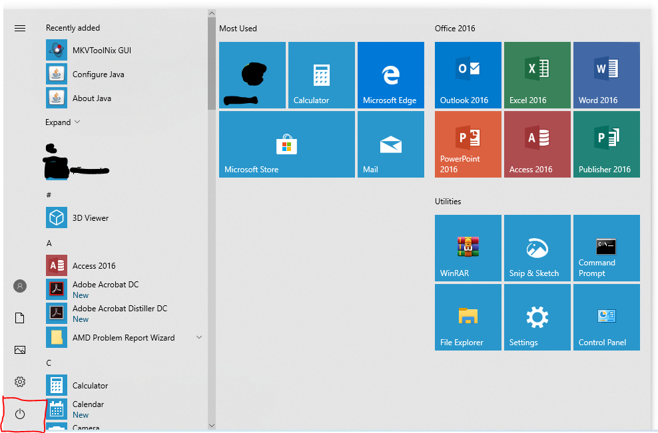Launch Excel 2016 tile
658x433 pixels.
[x=537, y=75]
